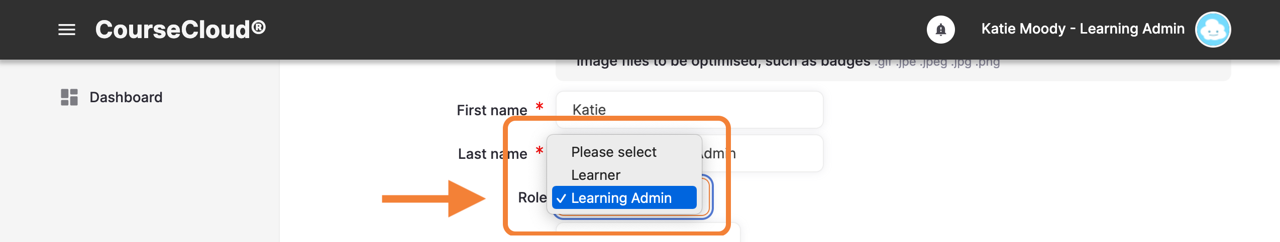Click the red asterisk beside Last name

pyautogui.click(x=540, y=150)
